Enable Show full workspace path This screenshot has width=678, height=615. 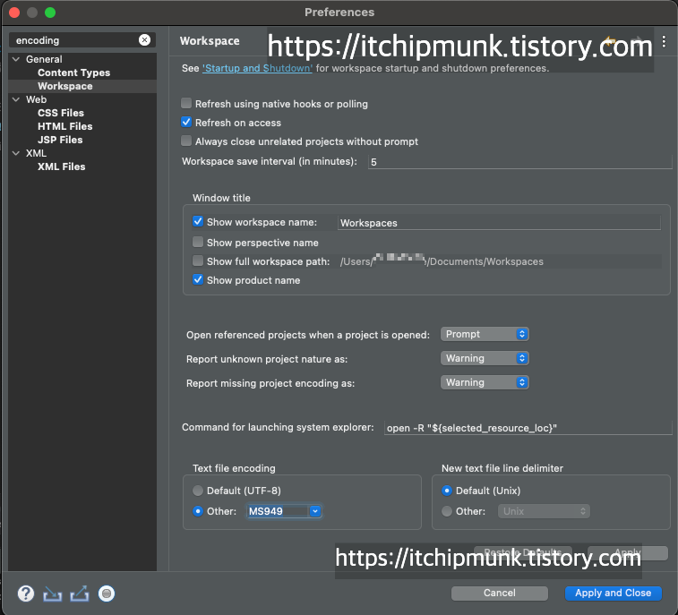tap(198, 261)
